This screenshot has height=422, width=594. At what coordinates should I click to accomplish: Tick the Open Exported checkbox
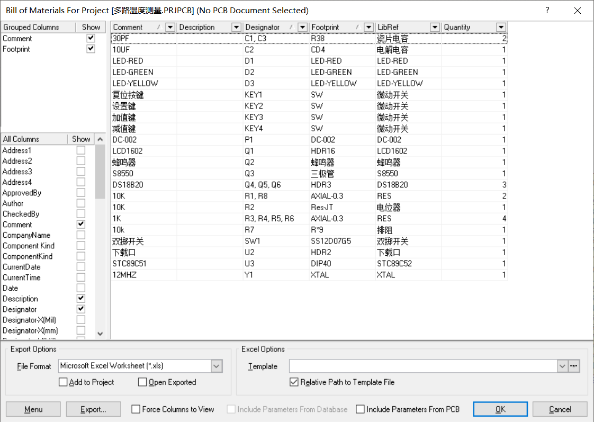pos(142,382)
